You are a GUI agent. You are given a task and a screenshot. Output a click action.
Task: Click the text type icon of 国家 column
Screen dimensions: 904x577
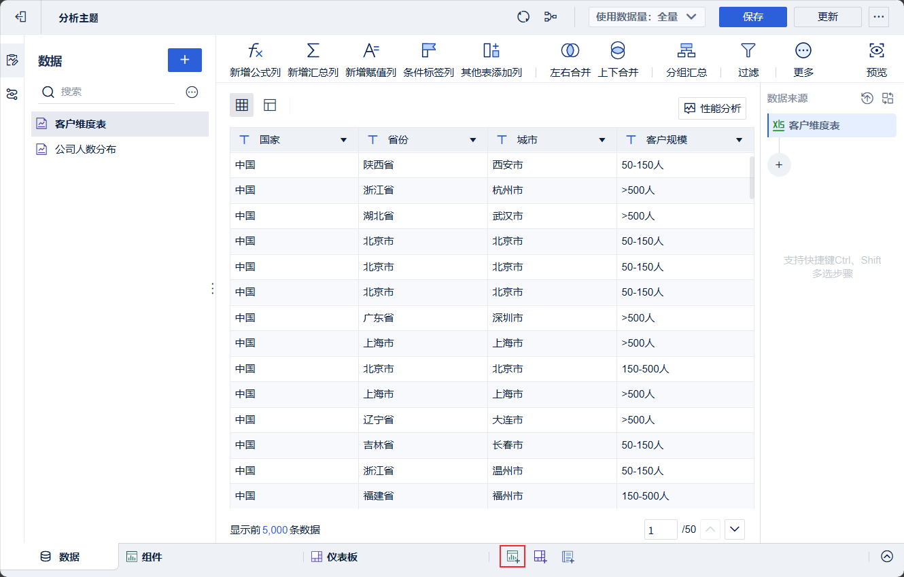(244, 139)
